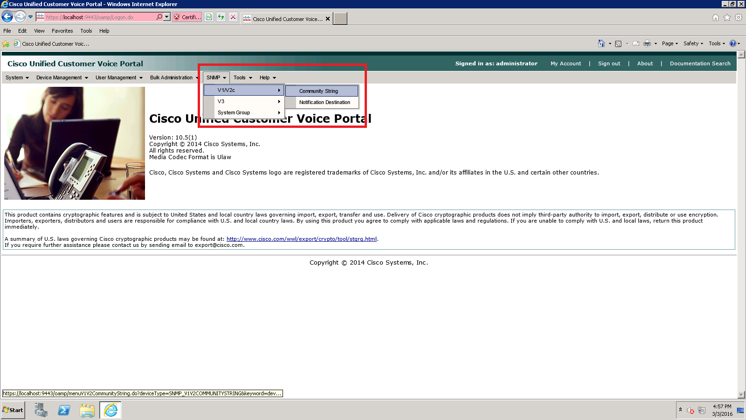Click the browser Back arrow button
This screenshot has height=420, width=746.
7,17
